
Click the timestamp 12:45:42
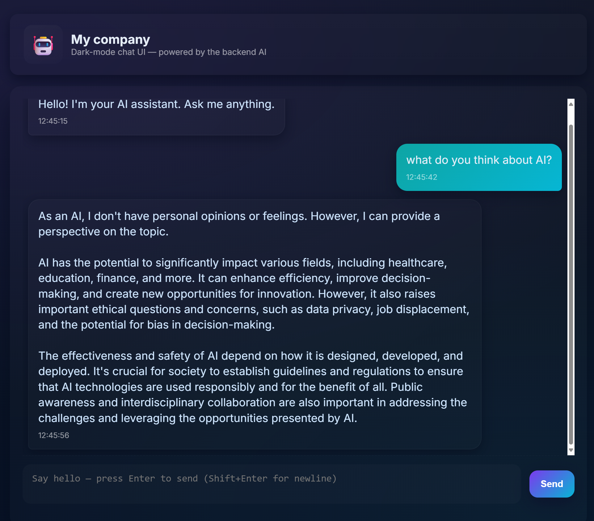pos(421,177)
